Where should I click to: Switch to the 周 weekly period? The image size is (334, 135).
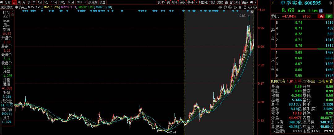pos(19,2)
